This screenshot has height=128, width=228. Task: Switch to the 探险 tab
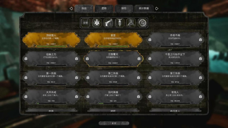pos(124,9)
